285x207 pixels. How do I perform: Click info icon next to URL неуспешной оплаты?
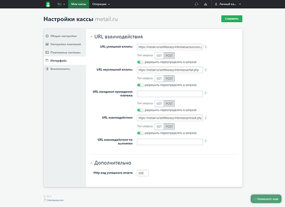206,70
